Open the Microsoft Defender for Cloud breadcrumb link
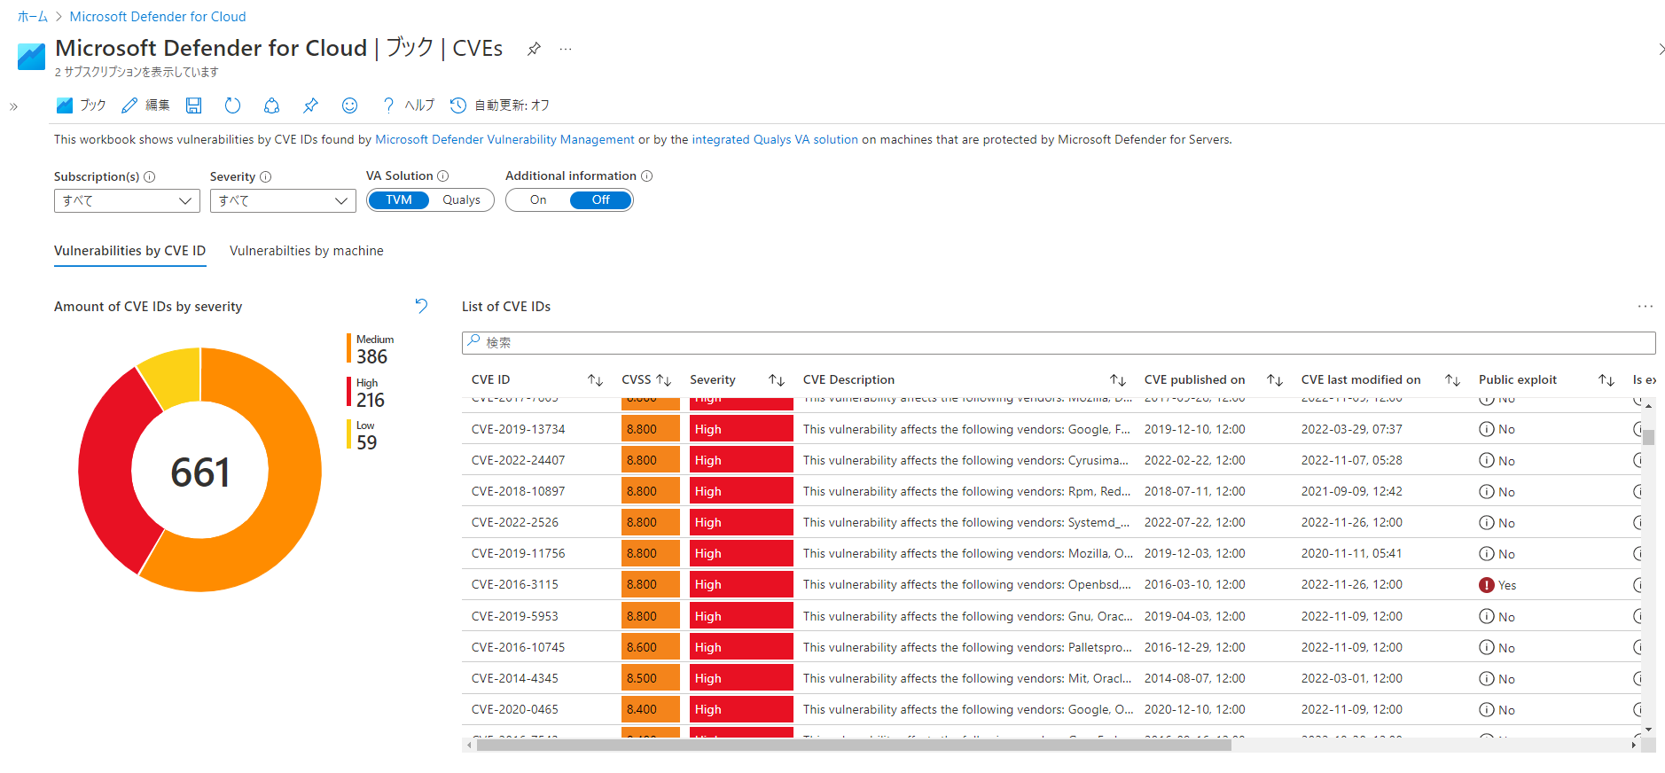1665x773 pixels. pos(158,17)
